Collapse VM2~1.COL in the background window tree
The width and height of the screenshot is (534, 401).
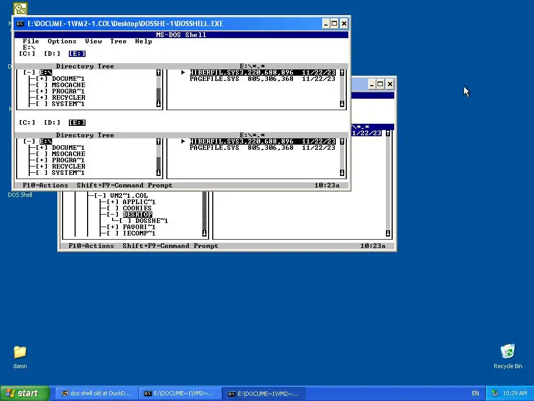coord(100,196)
